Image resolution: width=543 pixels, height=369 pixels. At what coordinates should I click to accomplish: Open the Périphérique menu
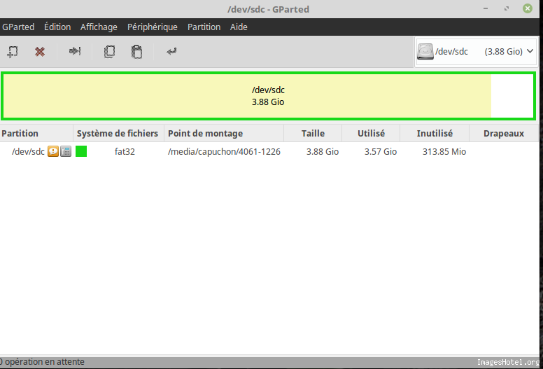(x=153, y=27)
